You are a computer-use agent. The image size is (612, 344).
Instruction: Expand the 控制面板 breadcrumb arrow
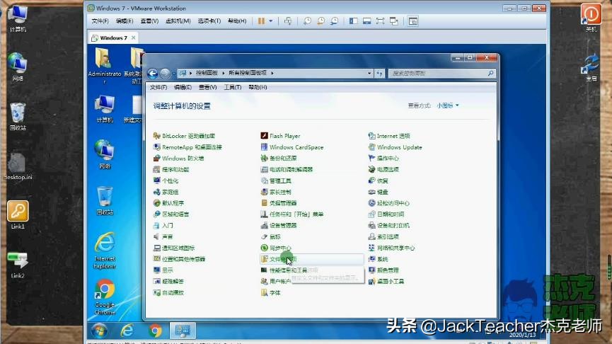point(224,73)
